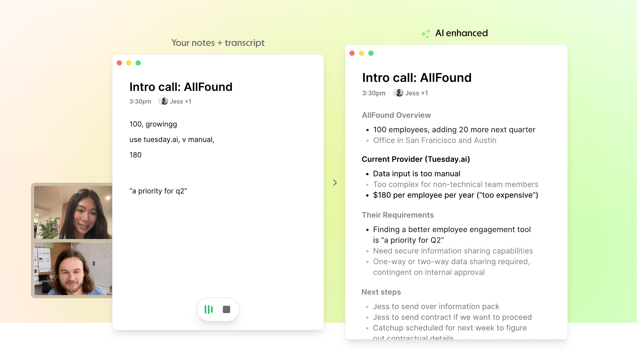Maximize the left notes window with green dot

(138, 63)
